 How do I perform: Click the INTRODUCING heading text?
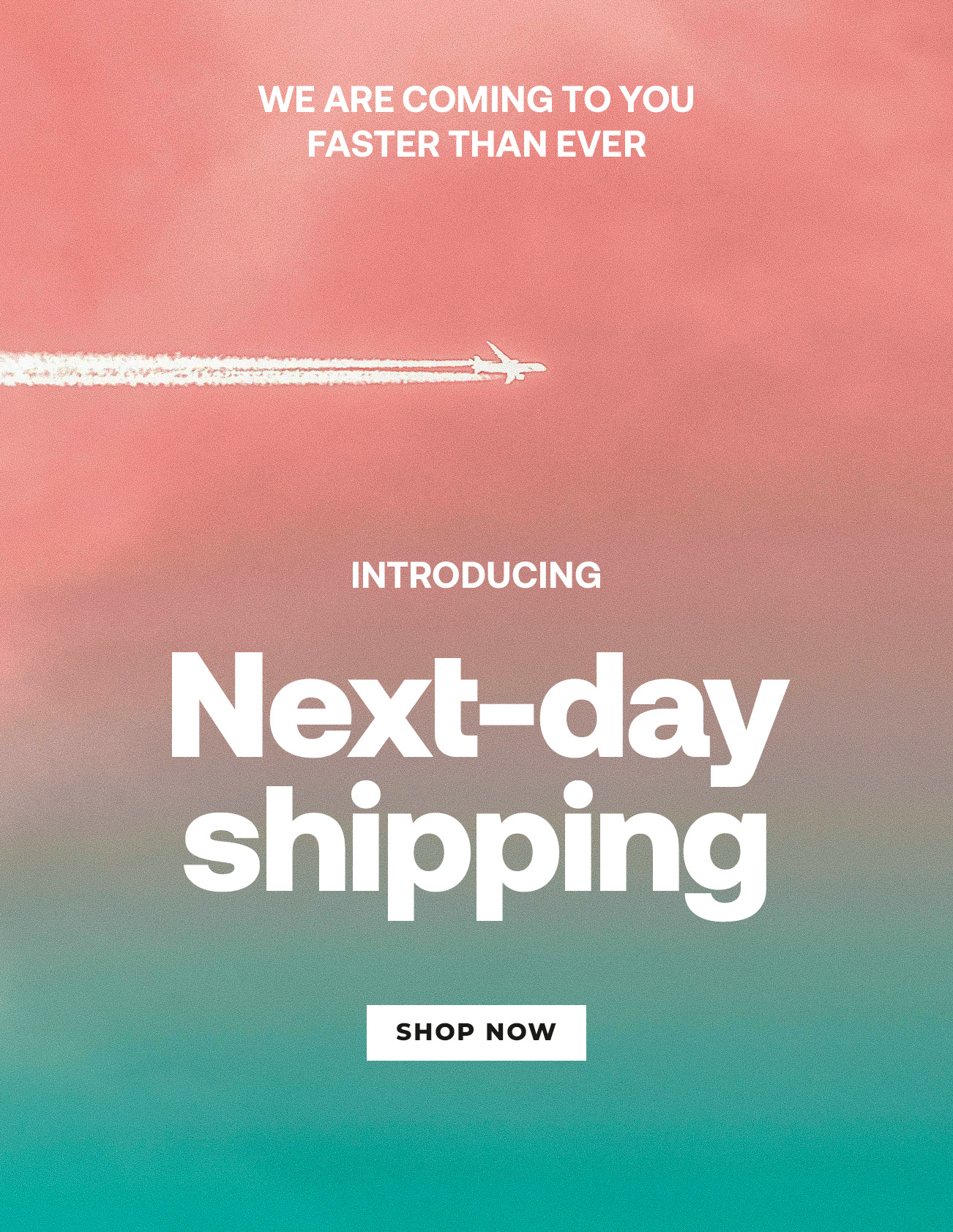pos(476,575)
